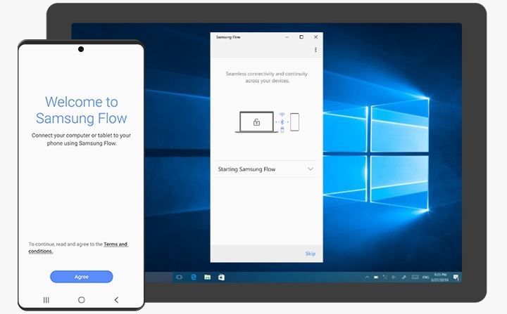Viewport: 507px width, 314px height.
Task: Tap the phone's Home navigation icon
Action: click(82, 300)
